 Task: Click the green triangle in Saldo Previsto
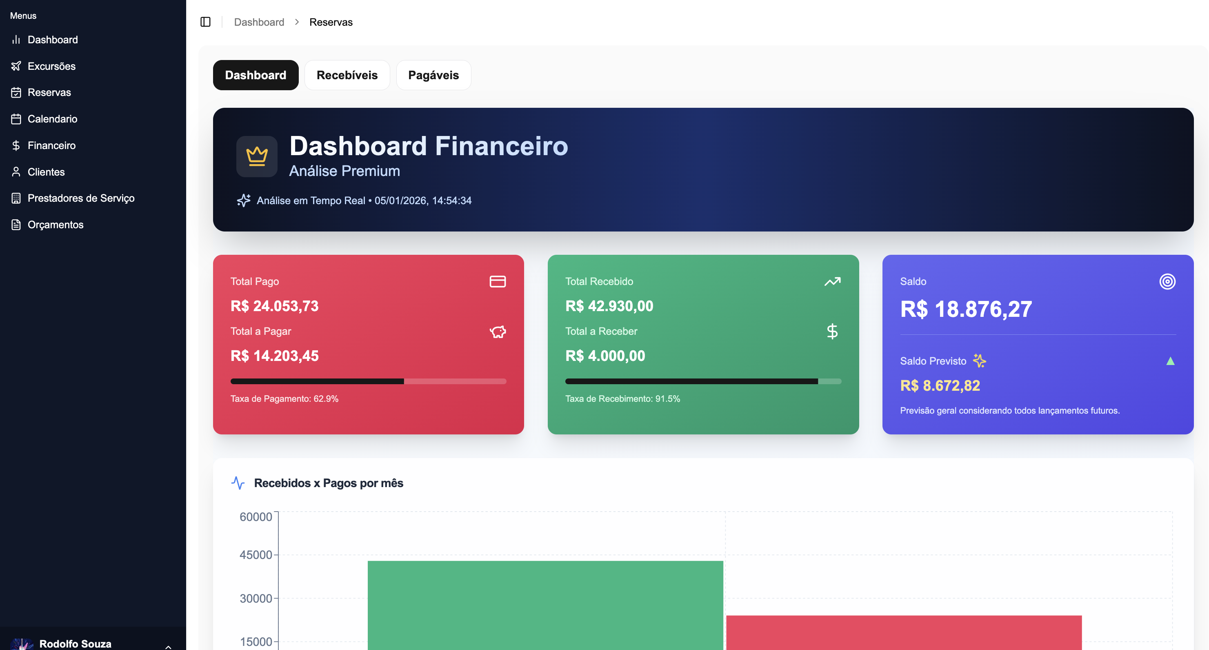click(1170, 361)
